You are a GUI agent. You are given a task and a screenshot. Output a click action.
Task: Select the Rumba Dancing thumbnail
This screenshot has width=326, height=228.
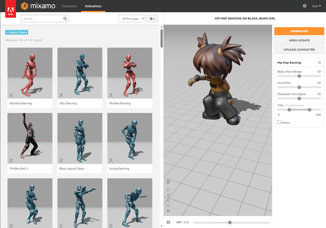(130, 73)
